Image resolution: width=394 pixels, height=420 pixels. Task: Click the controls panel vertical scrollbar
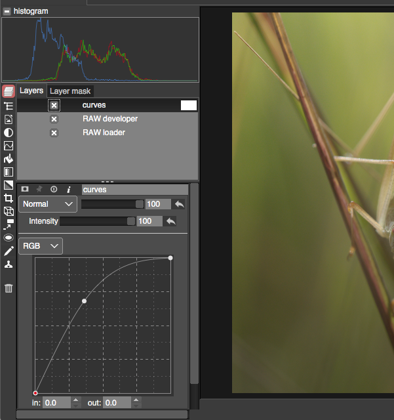click(194, 284)
